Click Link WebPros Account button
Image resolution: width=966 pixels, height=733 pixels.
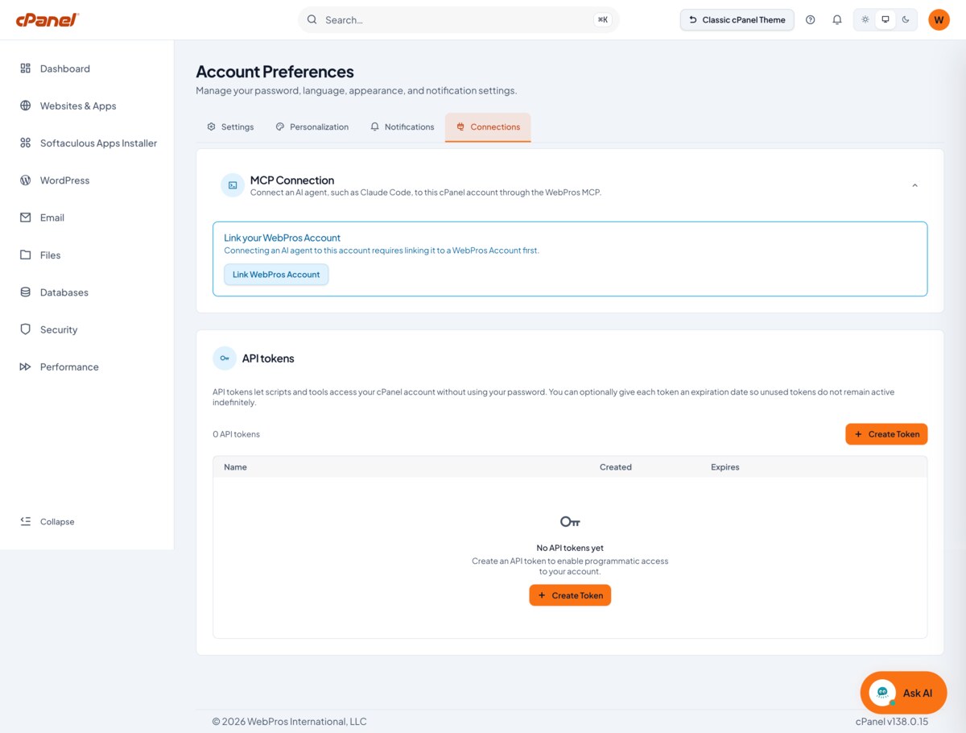point(276,275)
